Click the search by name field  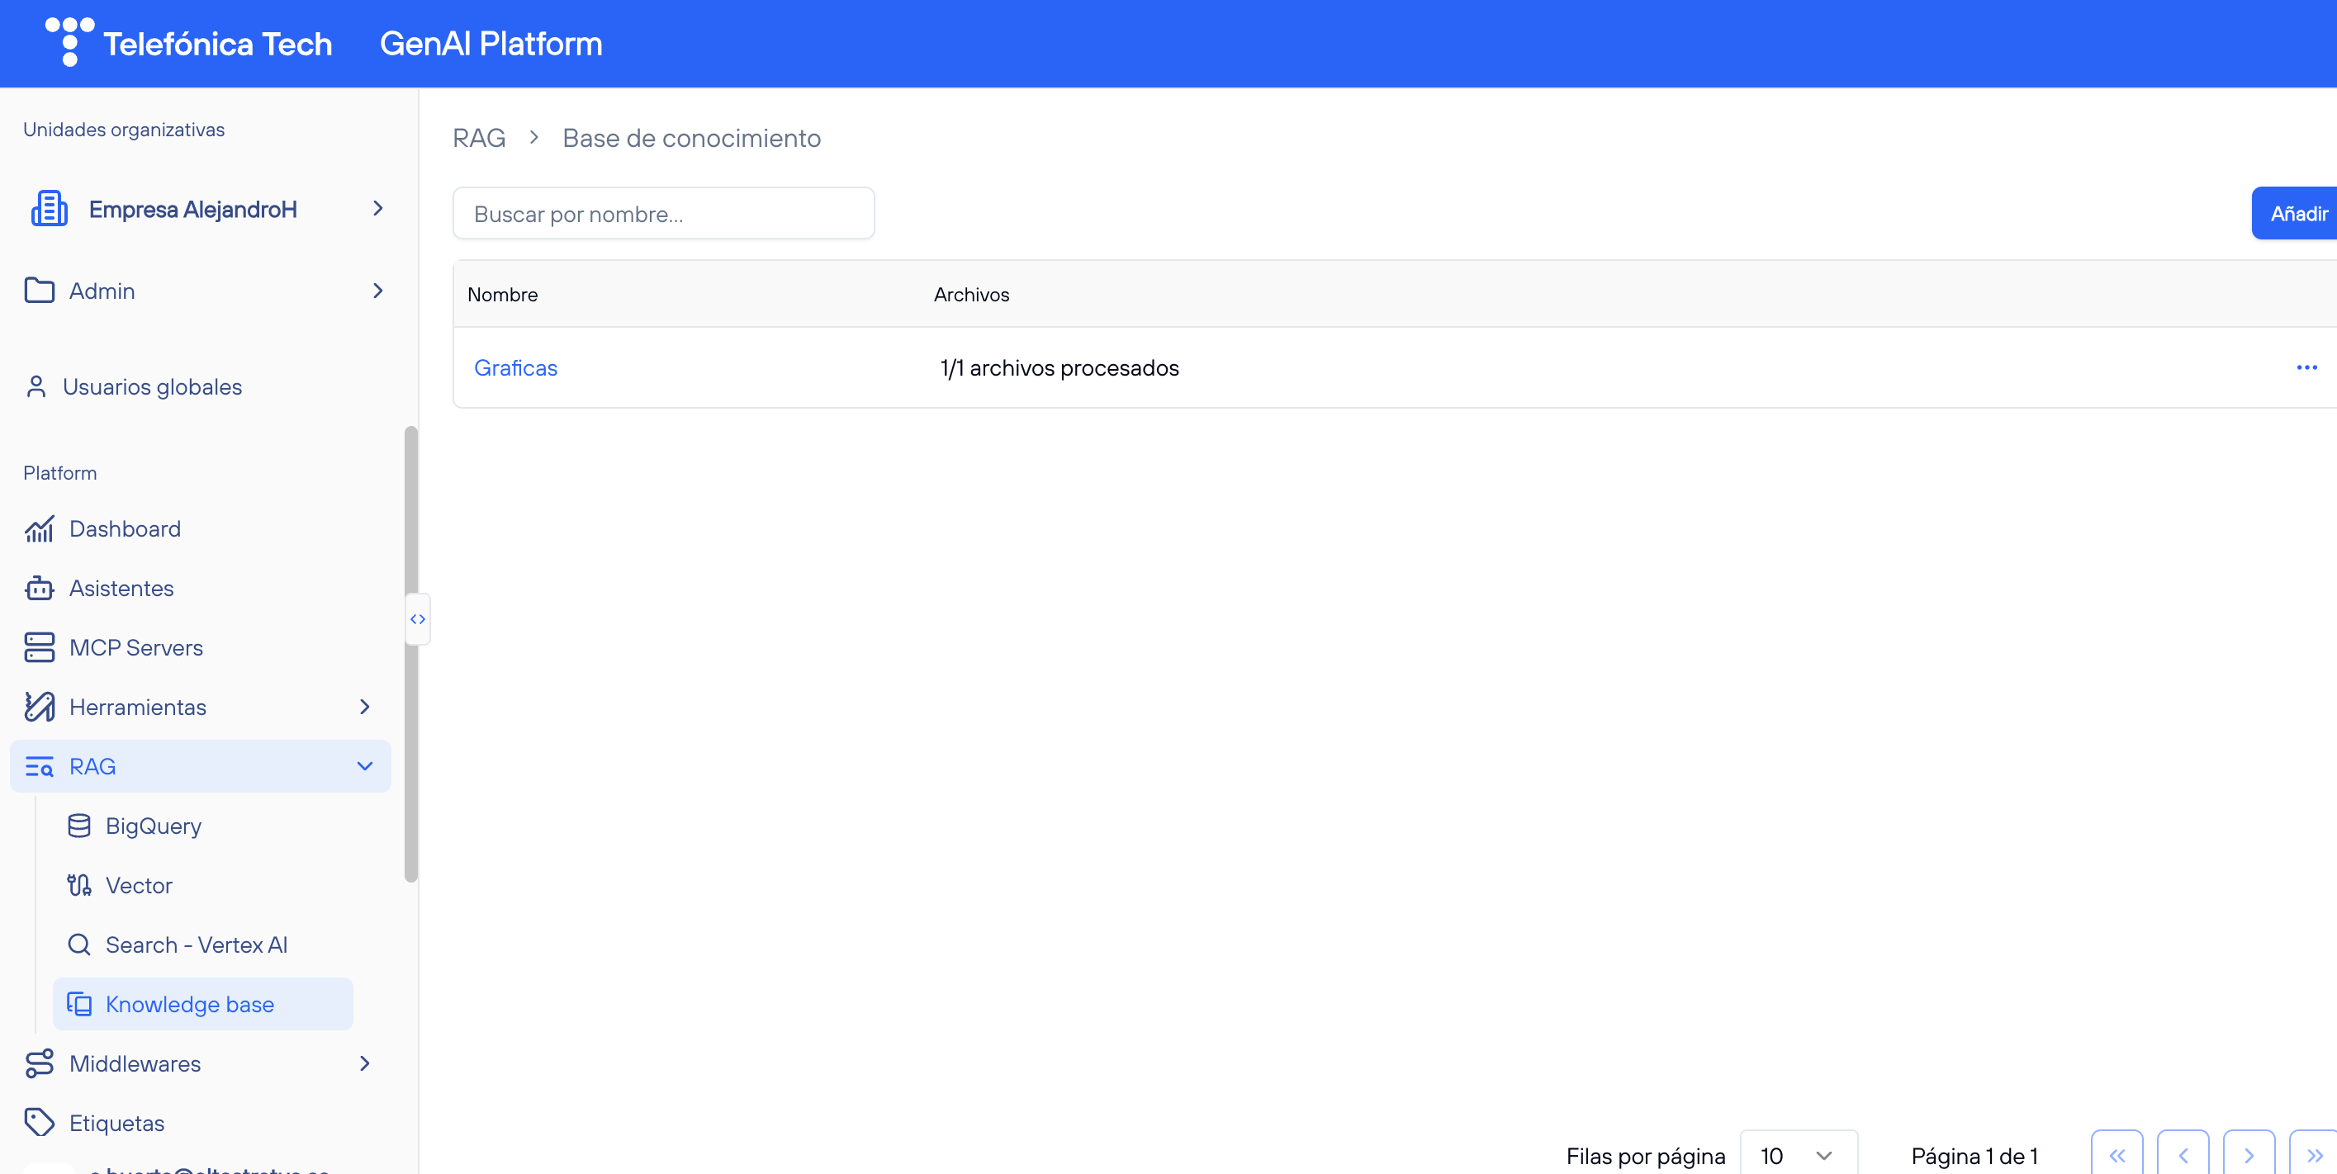663,213
